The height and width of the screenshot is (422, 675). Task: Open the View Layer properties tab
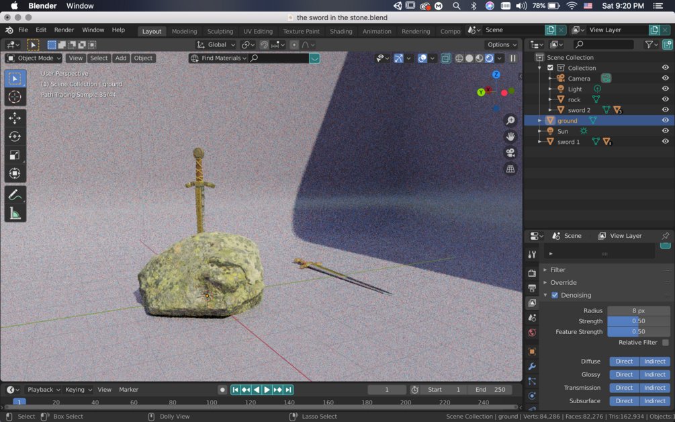pos(532,302)
